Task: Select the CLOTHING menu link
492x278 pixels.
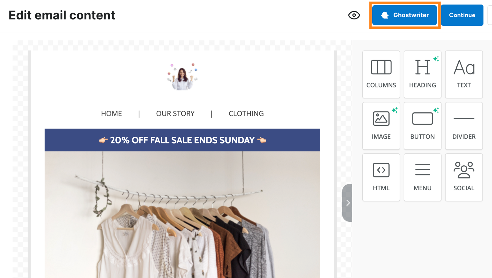Action: click(246, 113)
